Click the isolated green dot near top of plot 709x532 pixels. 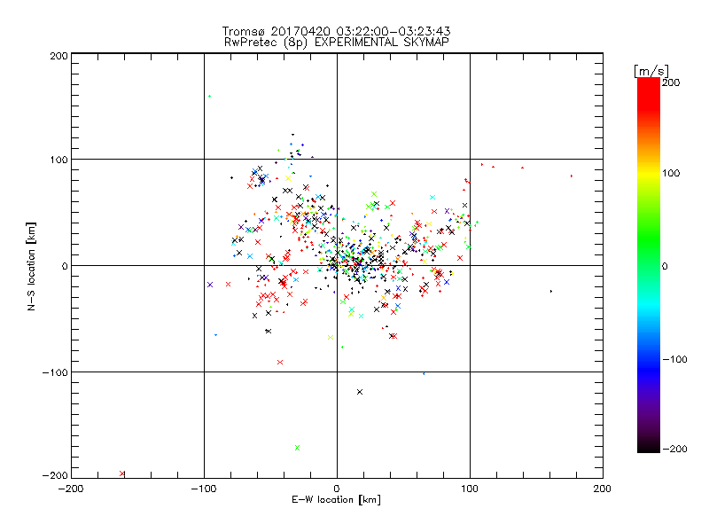click(x=209, y=96)
